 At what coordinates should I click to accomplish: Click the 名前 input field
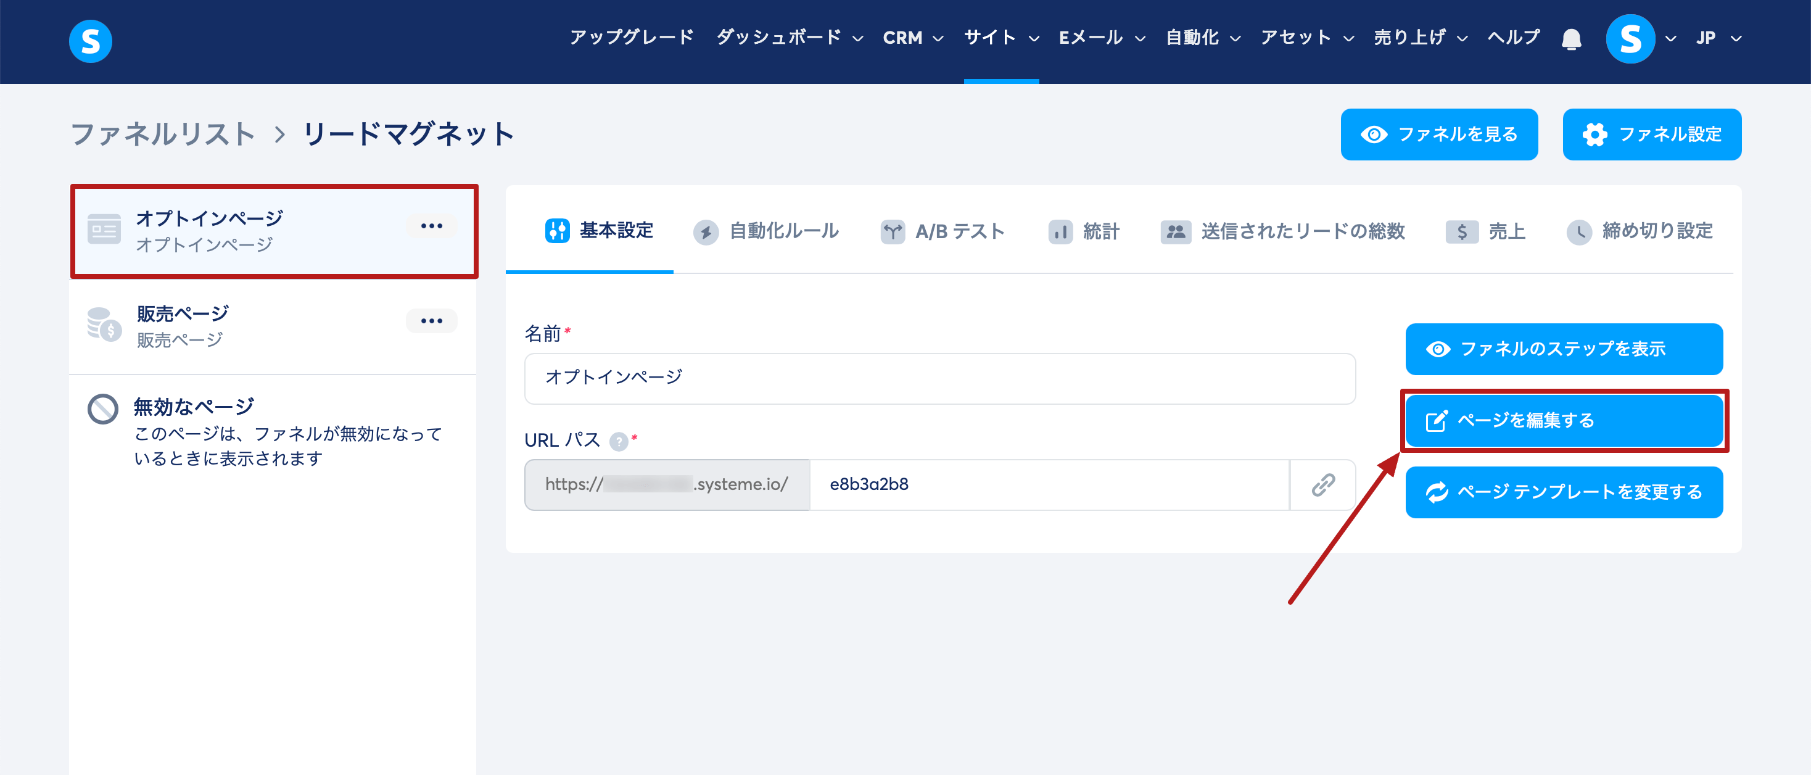pyautogui.click(x=939, y=378)
